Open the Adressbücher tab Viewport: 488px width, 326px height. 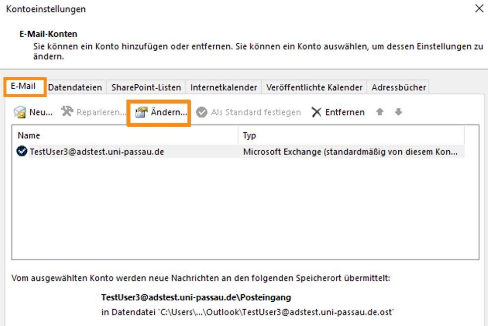[x=399, y=87]
